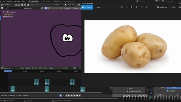
Task: Open the Sequencer Select menu
Action: click(28, 68)
